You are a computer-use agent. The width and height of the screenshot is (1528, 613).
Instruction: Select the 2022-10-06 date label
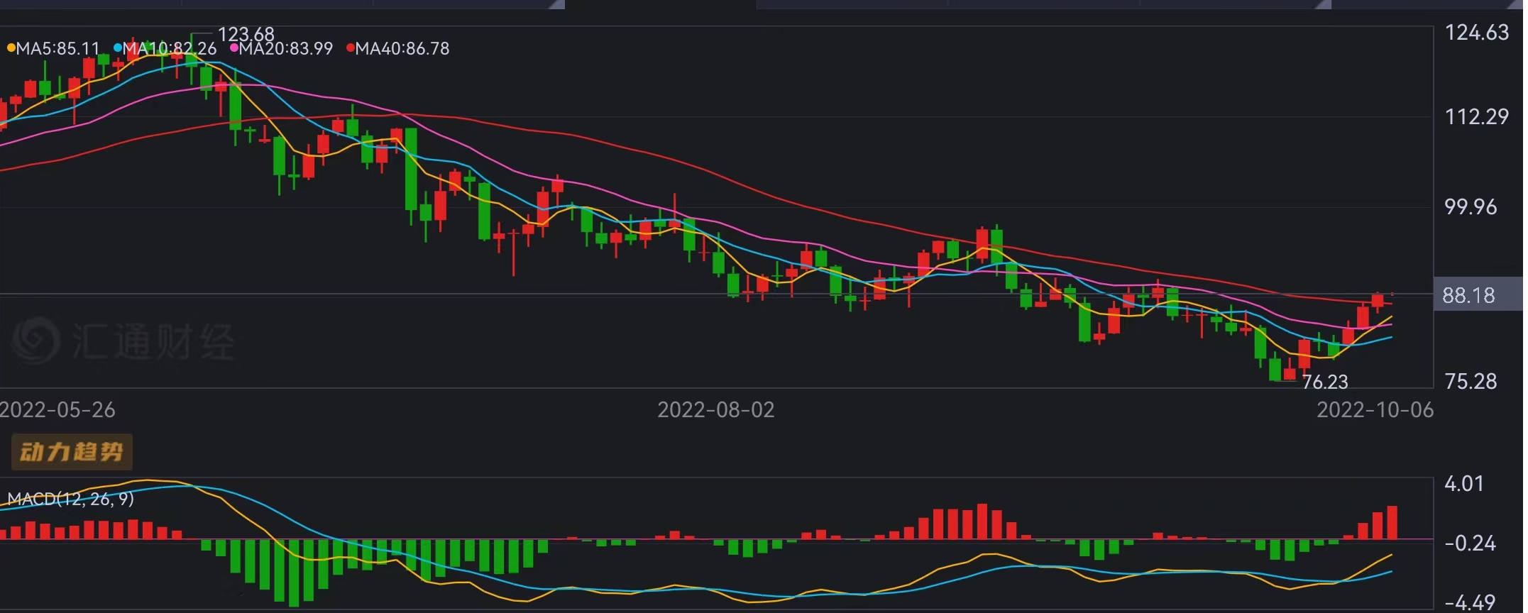[1375, 410]
